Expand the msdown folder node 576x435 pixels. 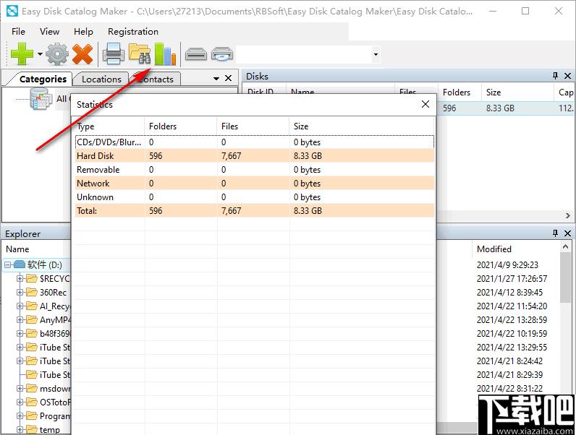(20, 388)
